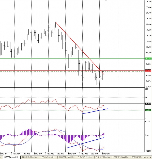This screenshot has height=159, width=152.
Task: Click the left chart-tabs scroll arrow
Action: (x=147, y=157)
